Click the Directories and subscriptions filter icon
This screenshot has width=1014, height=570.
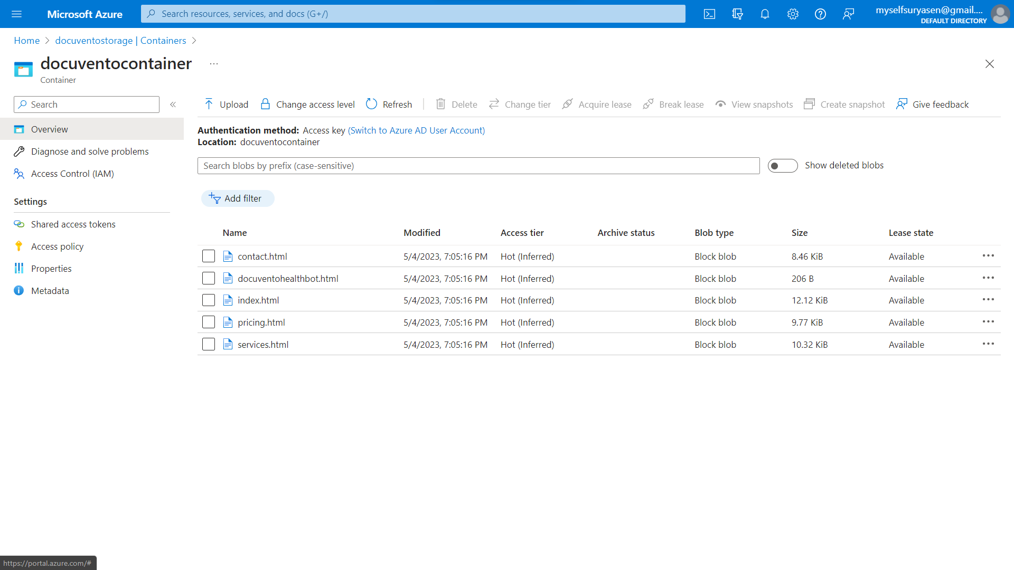[737, 14]
